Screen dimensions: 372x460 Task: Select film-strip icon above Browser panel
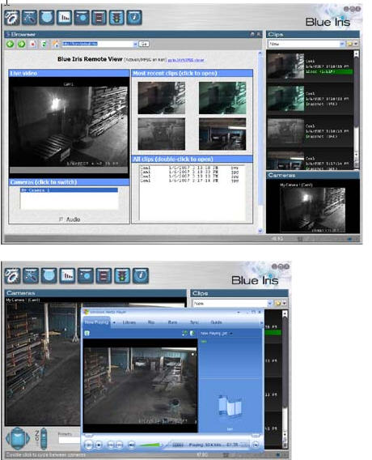coord(99,17)
